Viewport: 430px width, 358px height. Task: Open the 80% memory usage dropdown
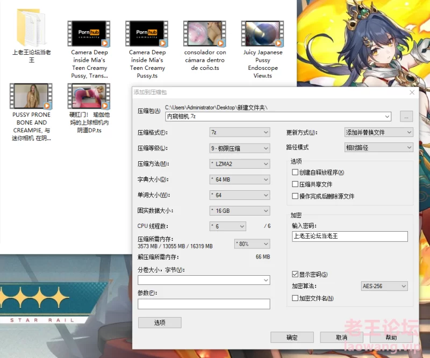pos(252,244)
